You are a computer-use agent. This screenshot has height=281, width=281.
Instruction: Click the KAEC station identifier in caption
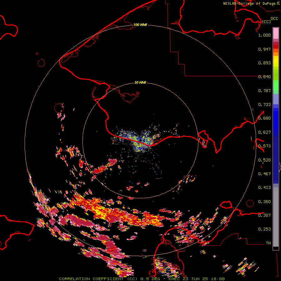pos(174,279)
